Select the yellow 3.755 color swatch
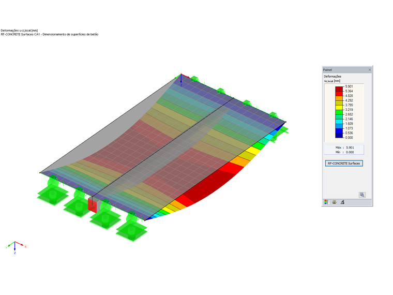Image resolution: width=393 pixels, height=295 pixels. coord(339,107)
